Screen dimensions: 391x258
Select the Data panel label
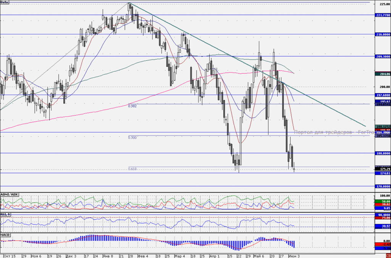(x=4, y=2)
